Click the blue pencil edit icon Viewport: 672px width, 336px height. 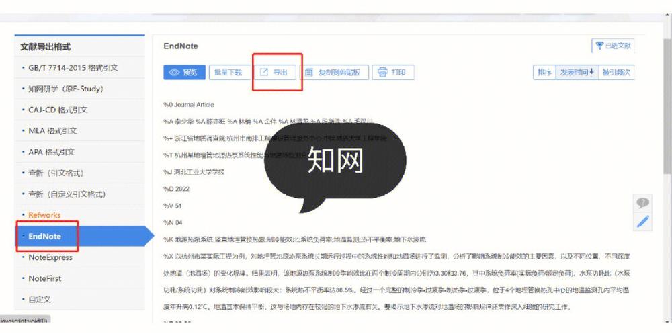pyautogui.click(x=643, y=222)
